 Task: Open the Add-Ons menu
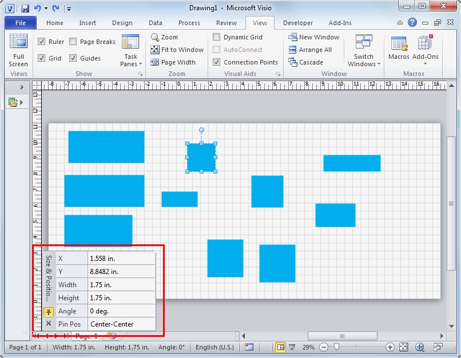coord(425,50)
